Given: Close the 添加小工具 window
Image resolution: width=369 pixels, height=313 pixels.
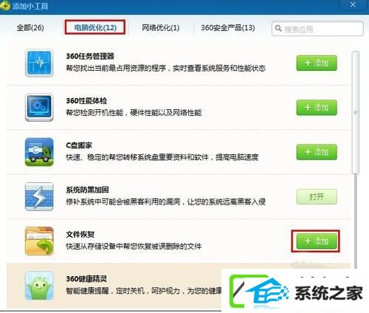Looking at the screenshot, I should coord(353,4).
